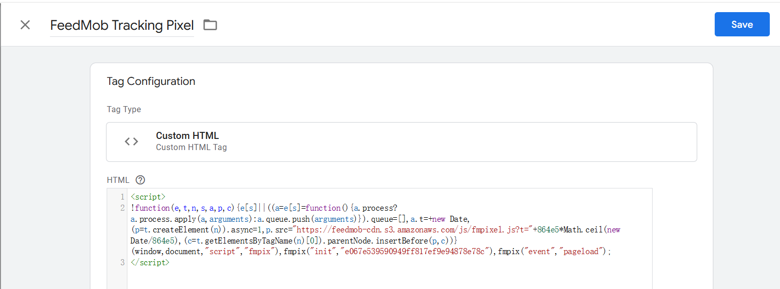Click the Custom HTML Tag subtitle text
Viewport: 780px width, 289px height.
[x=191, y=148]
